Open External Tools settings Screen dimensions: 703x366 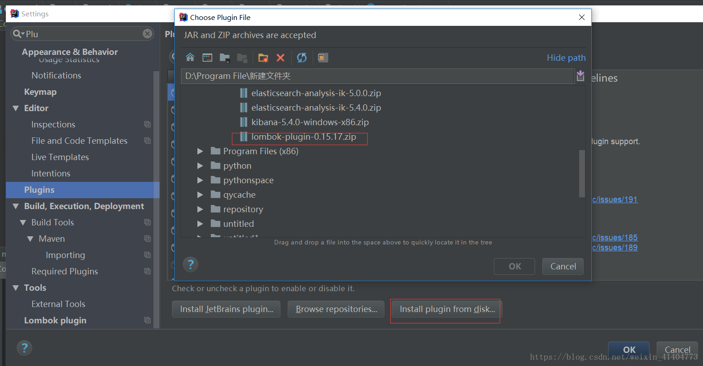click(58, 304)
